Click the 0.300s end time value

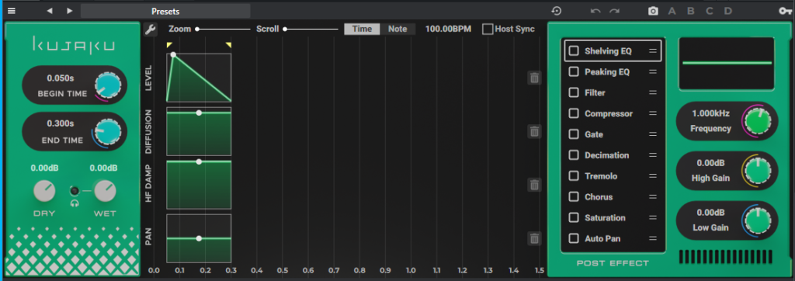[x=61, y=123]
